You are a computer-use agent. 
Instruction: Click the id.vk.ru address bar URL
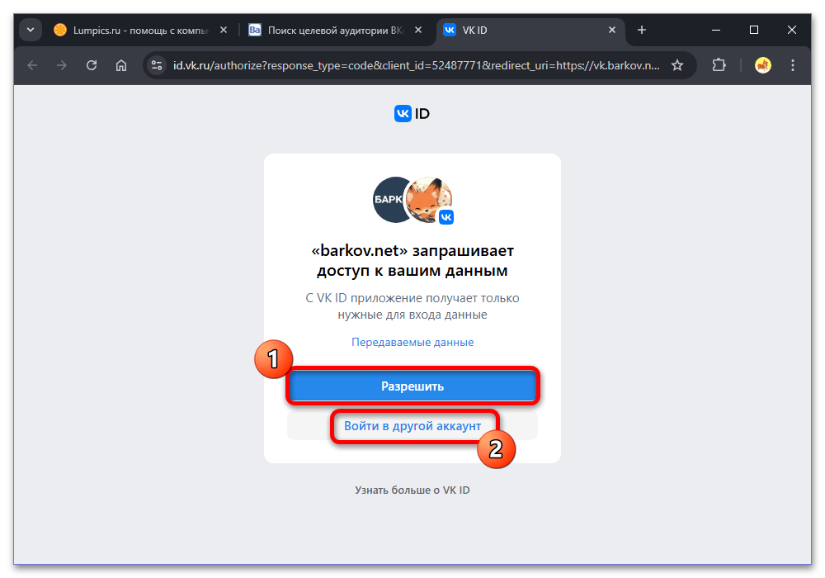416,65
